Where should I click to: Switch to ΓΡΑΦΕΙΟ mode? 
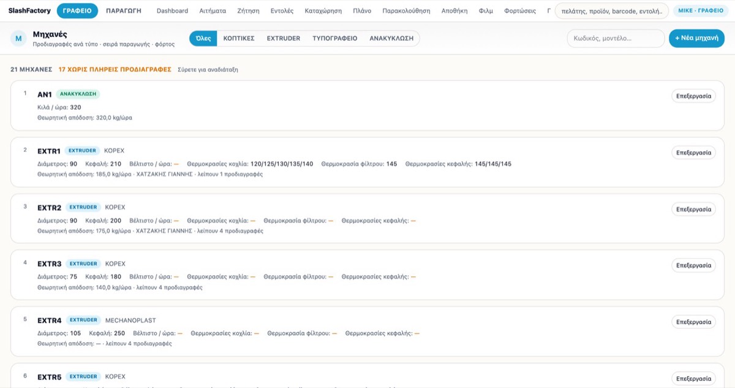[77, 11]
